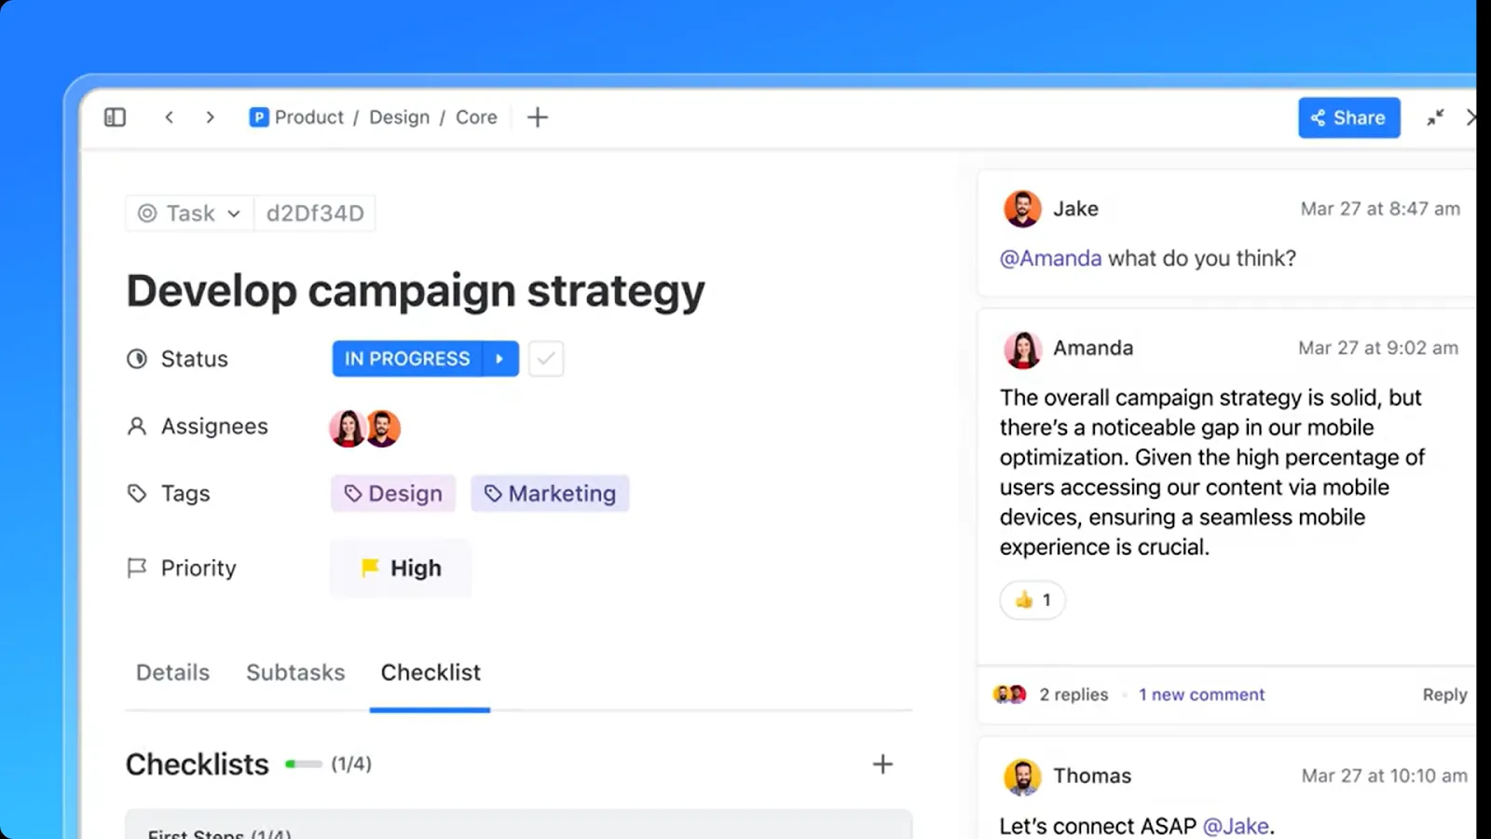Click the Tags label icon

(x=137, y=493)
